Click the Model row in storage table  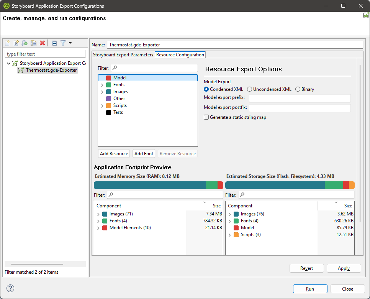pos(290,228)
